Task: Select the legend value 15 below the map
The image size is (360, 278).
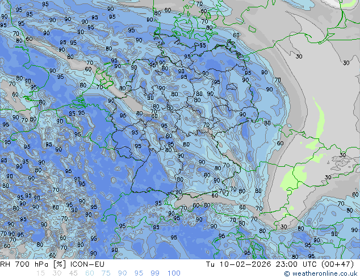Action: pyautogui.click(x=41, y=273)
